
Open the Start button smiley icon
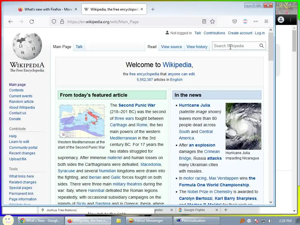click(8, 220)
